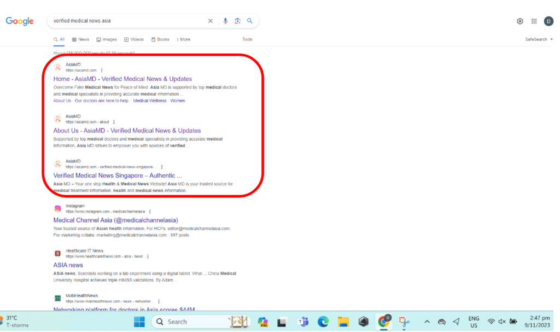Image resolution: width=560 pixels, height=332 pixels.
Task: Open three-dot menu for asiamd.com result
Action: [x=102, y=71]
